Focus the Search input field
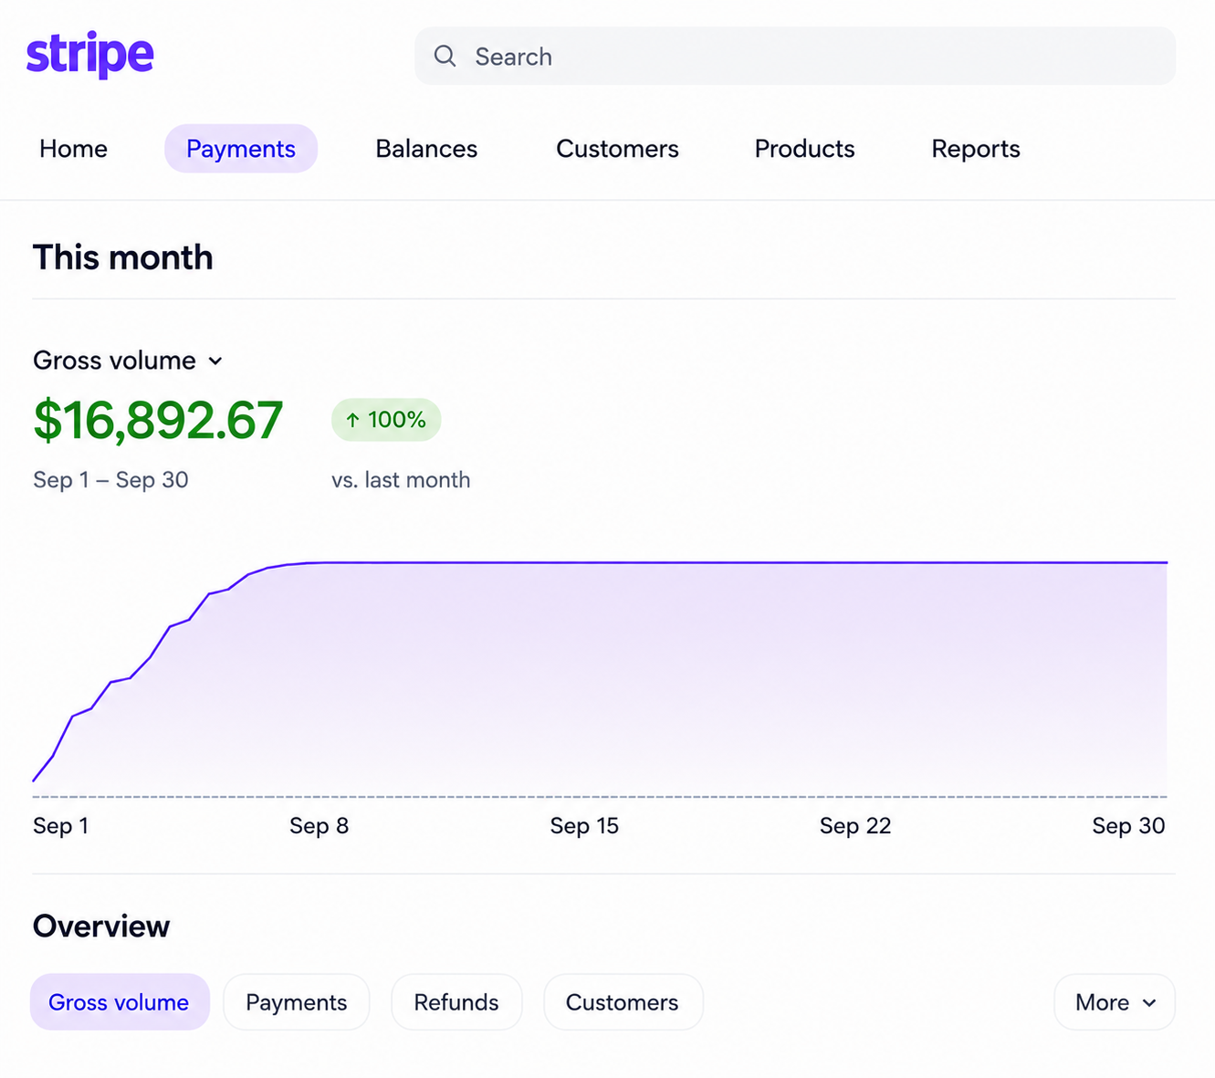The width and height of the screenshot is (1215, 1078). click(794, 56)
